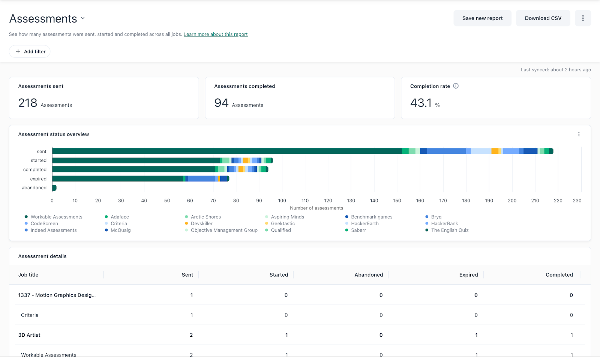Sort table by Sent column header
The height and width of the screenshot is (357, 600).
click(x=187, y=275)
